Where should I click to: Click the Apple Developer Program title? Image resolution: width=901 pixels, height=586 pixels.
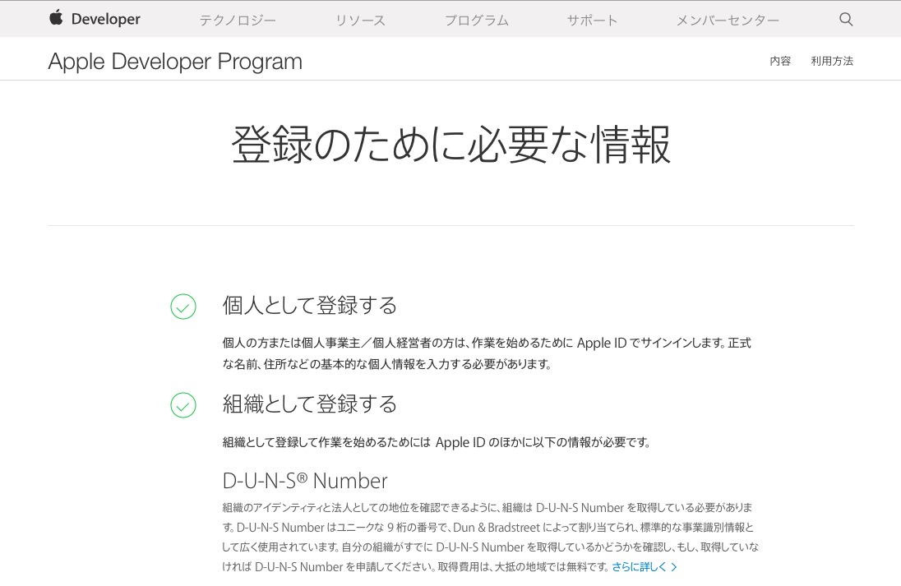click(x=175, y=62)
